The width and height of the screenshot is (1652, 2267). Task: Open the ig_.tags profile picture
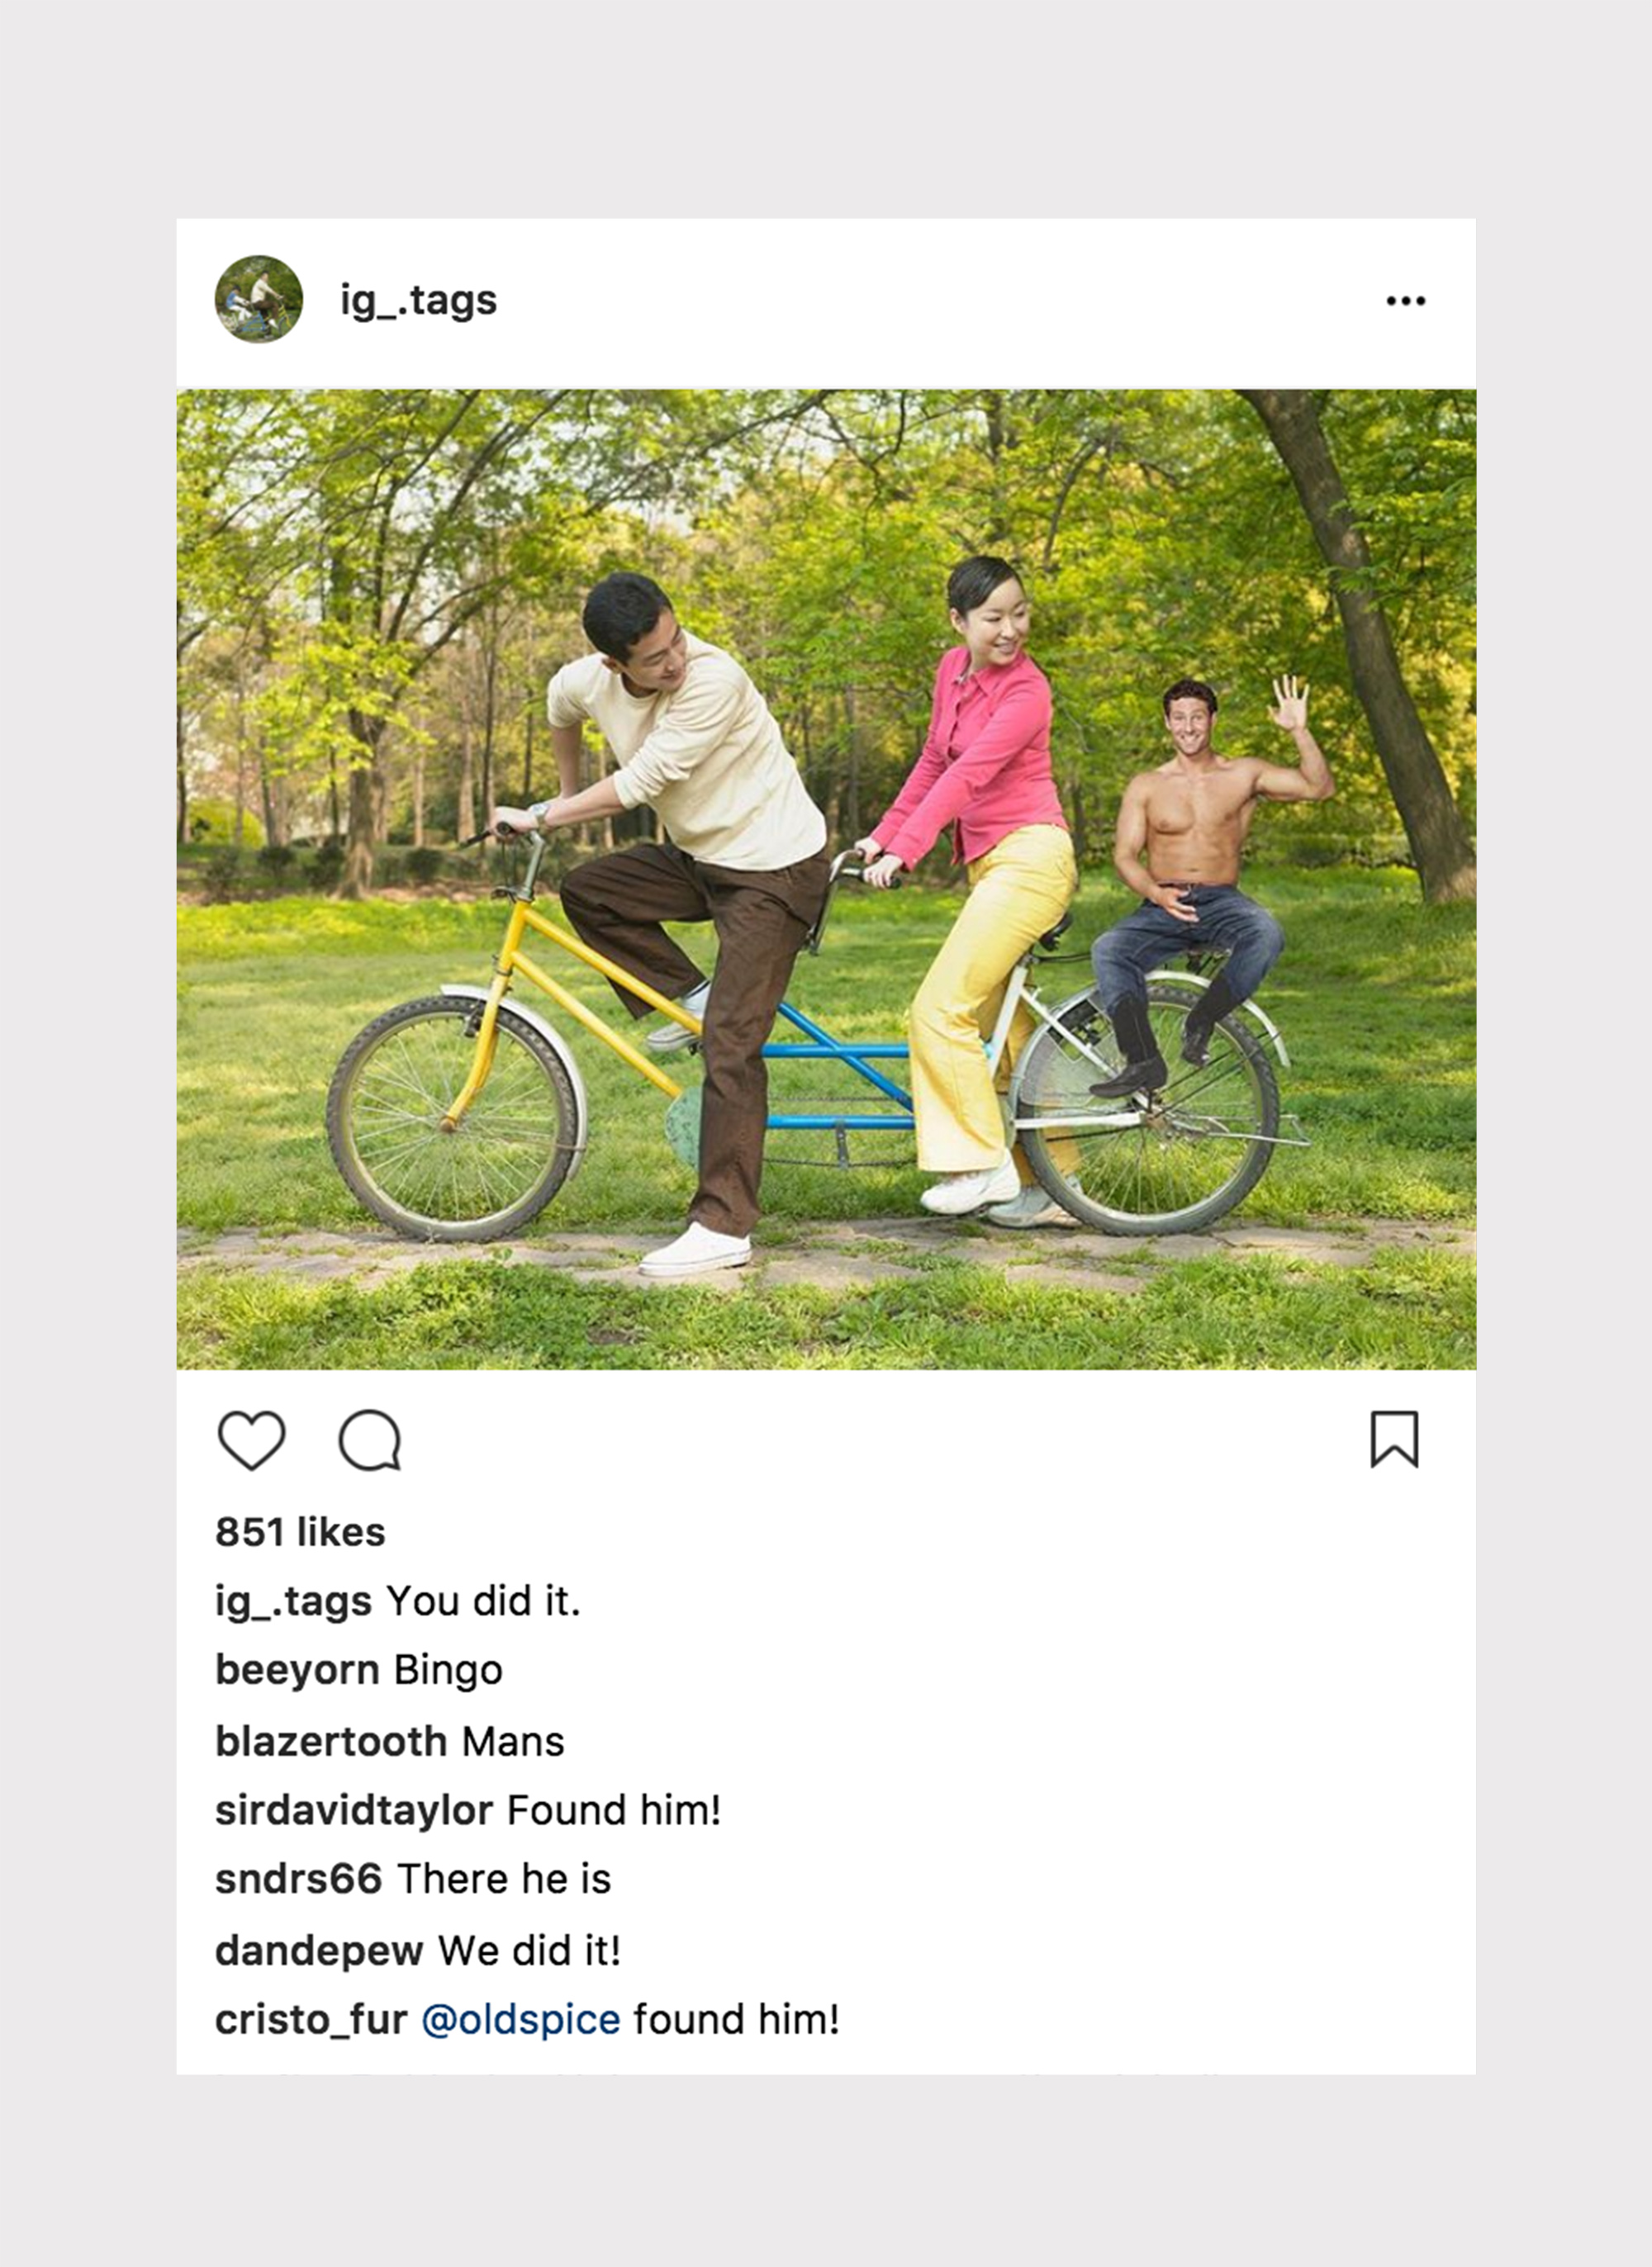pos(259,299)
